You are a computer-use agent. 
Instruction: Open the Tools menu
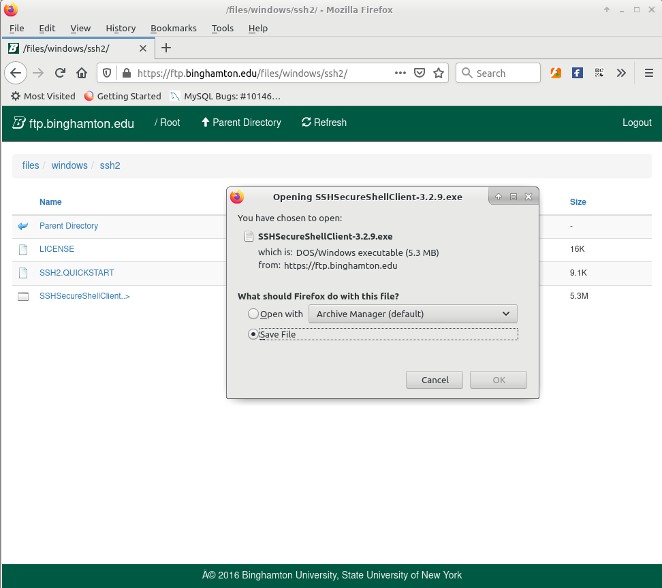click(x=223, y=29)
